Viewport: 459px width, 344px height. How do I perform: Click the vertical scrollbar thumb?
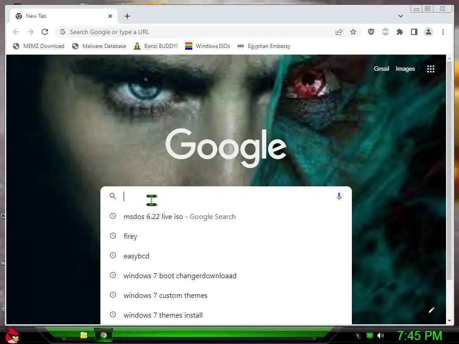(x=449, y=171)
